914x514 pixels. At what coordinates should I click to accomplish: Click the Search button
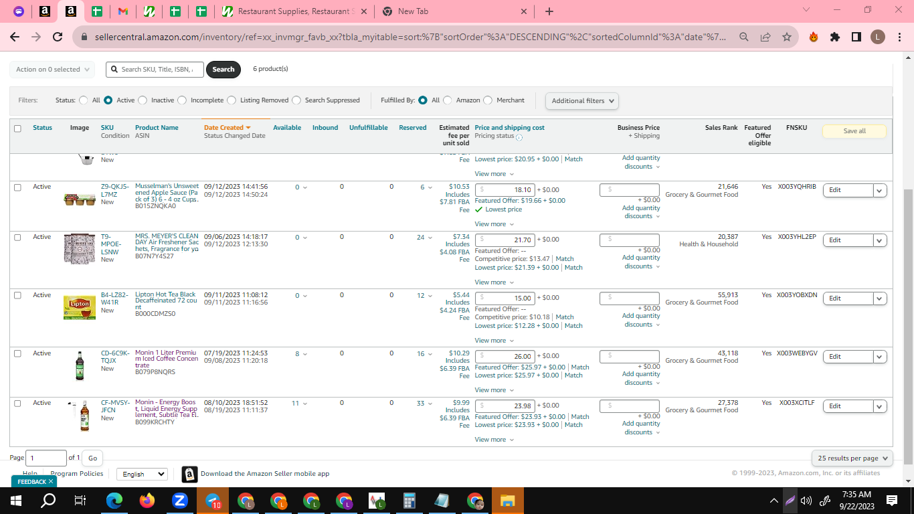point(223,70)
